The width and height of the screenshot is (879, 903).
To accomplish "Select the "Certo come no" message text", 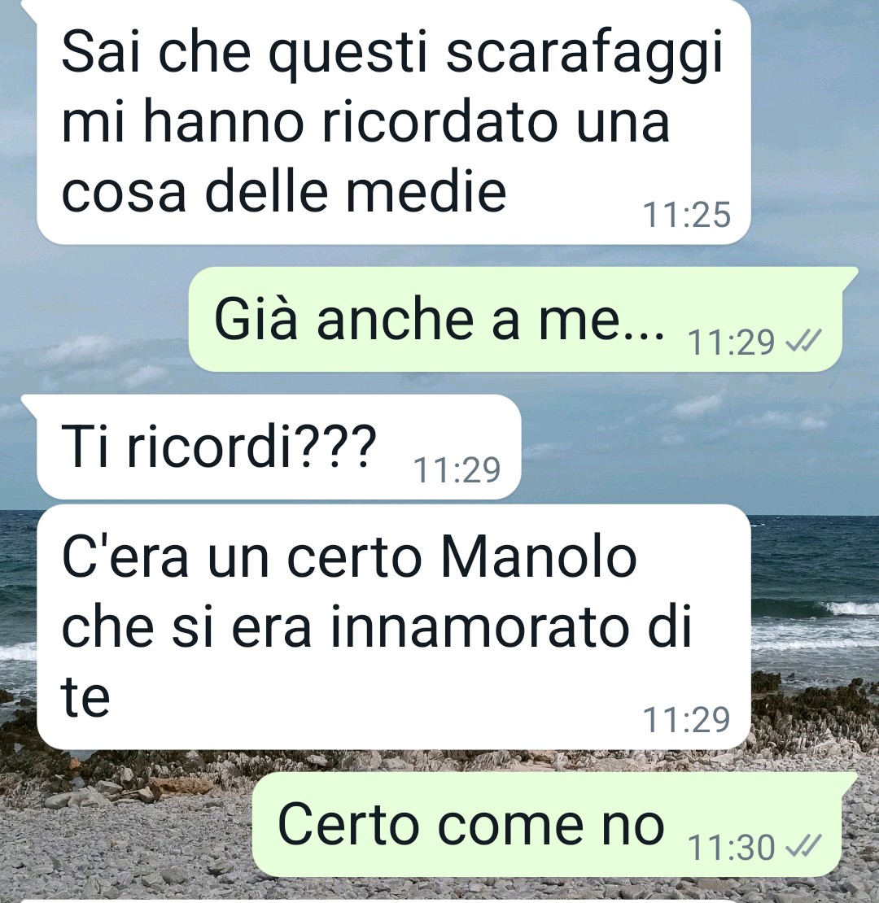I will point(471,824).
